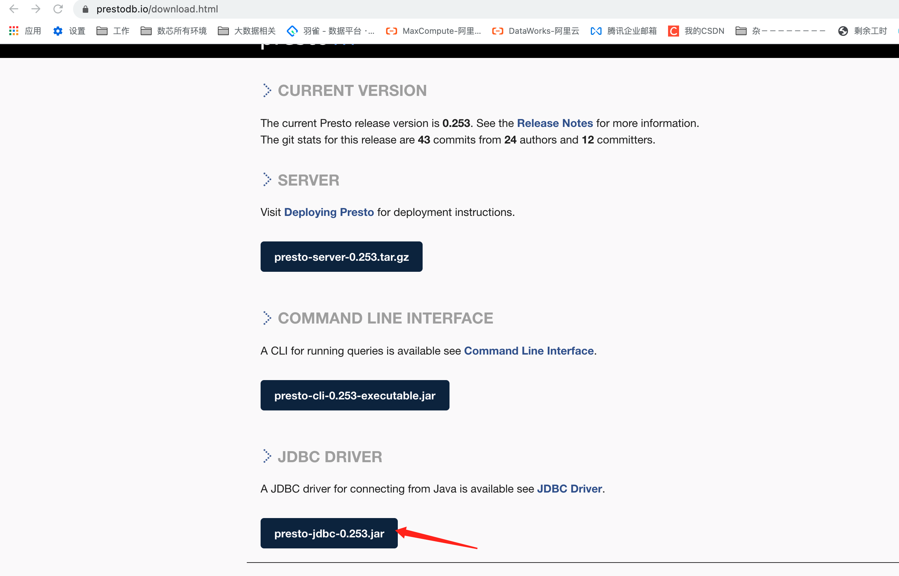The width and height of the screenshot is (899, 576).
Task: Open the 腾讯企业邮箱 bookmark
Action: pyautogui.click(x=624, y=31)
